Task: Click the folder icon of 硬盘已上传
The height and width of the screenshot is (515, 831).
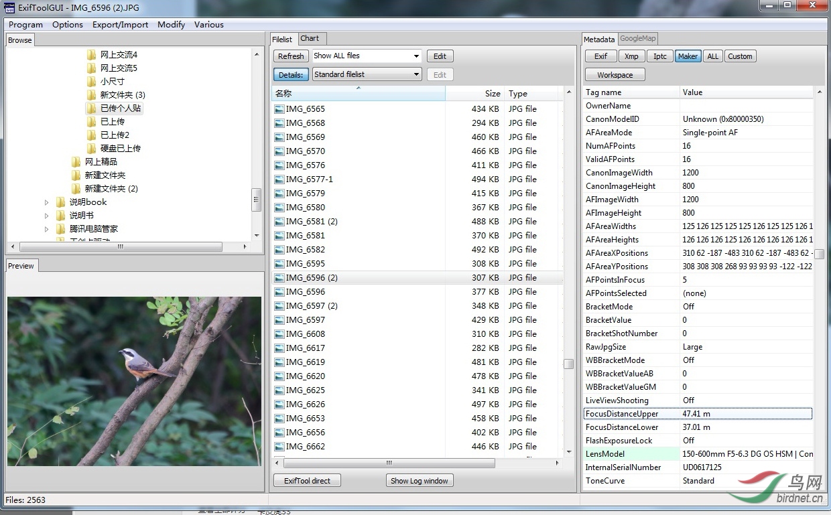Action: coord(92,148)
